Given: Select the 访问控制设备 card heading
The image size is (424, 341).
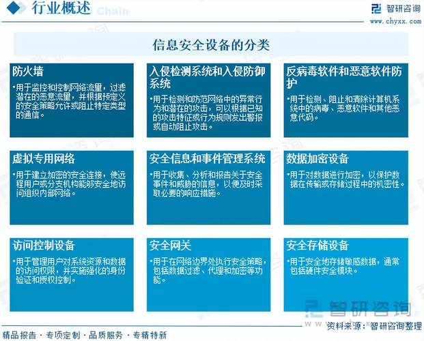Looking at the screenshot, I should [x=43, y=245].
